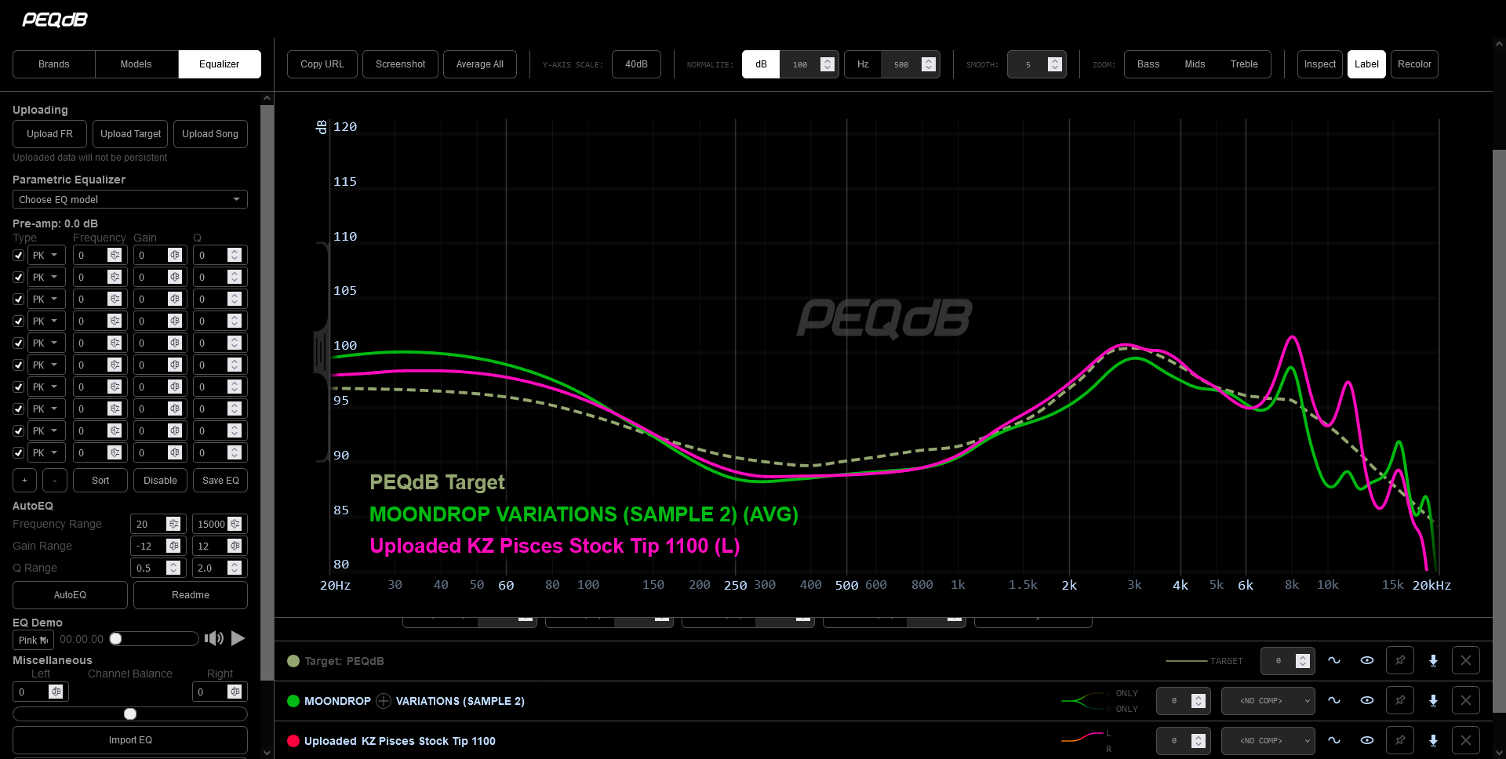Click the left channel balance dB stepper
The image size is (1506, 759).
click(56, 692)
